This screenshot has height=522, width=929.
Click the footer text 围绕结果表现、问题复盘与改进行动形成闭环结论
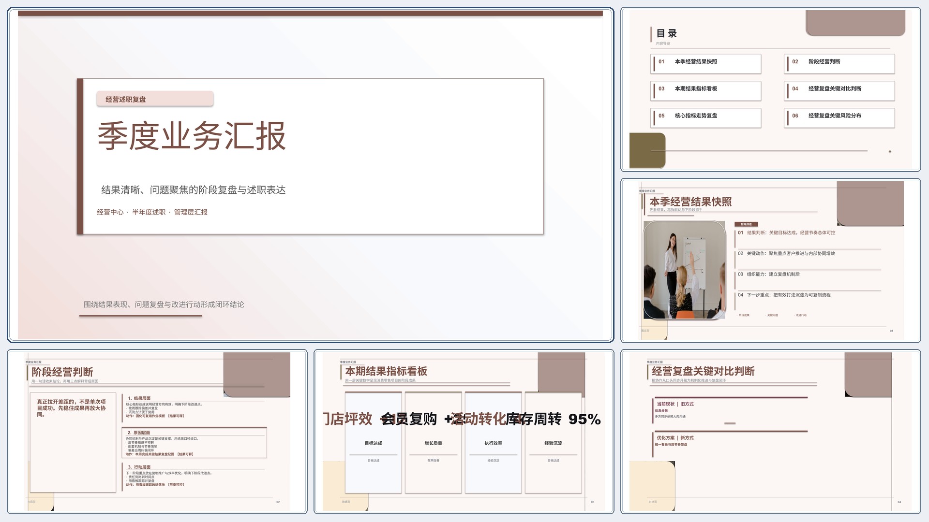point(164,304)
